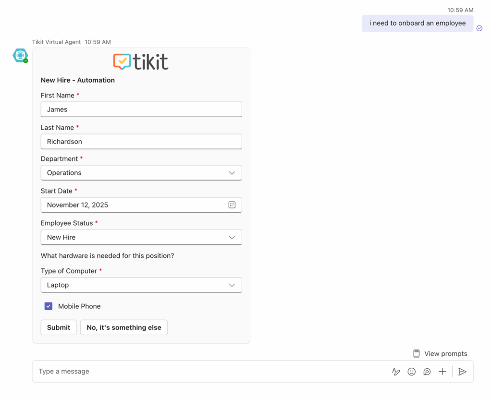Click the tikit logo on the card
The image size is (492, 399).
[x=140, y=61]
